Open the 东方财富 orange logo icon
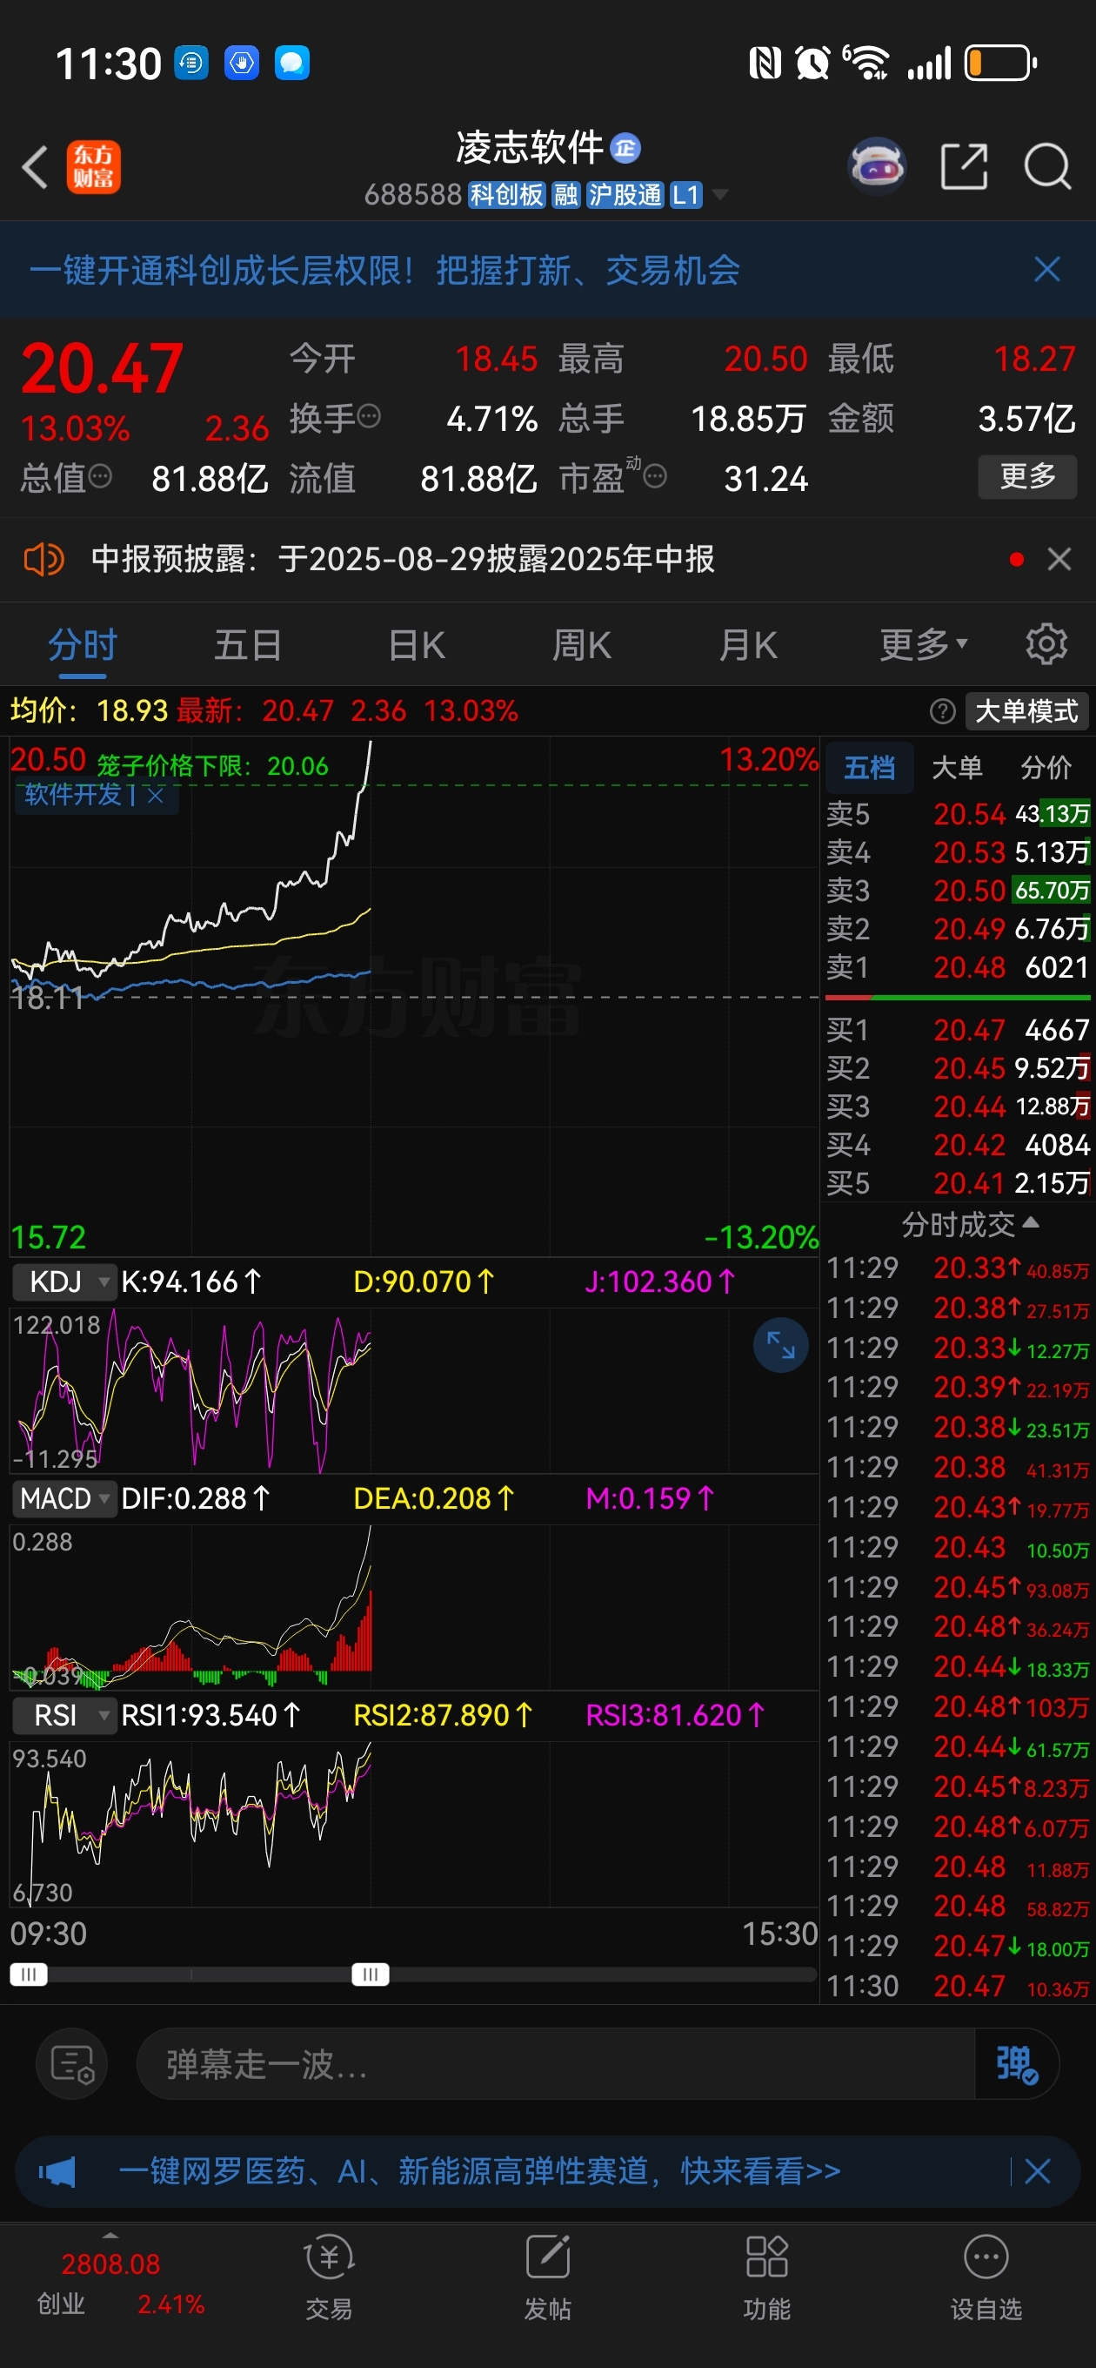Screen dimensions: 1096x2368 click(93, 167)
